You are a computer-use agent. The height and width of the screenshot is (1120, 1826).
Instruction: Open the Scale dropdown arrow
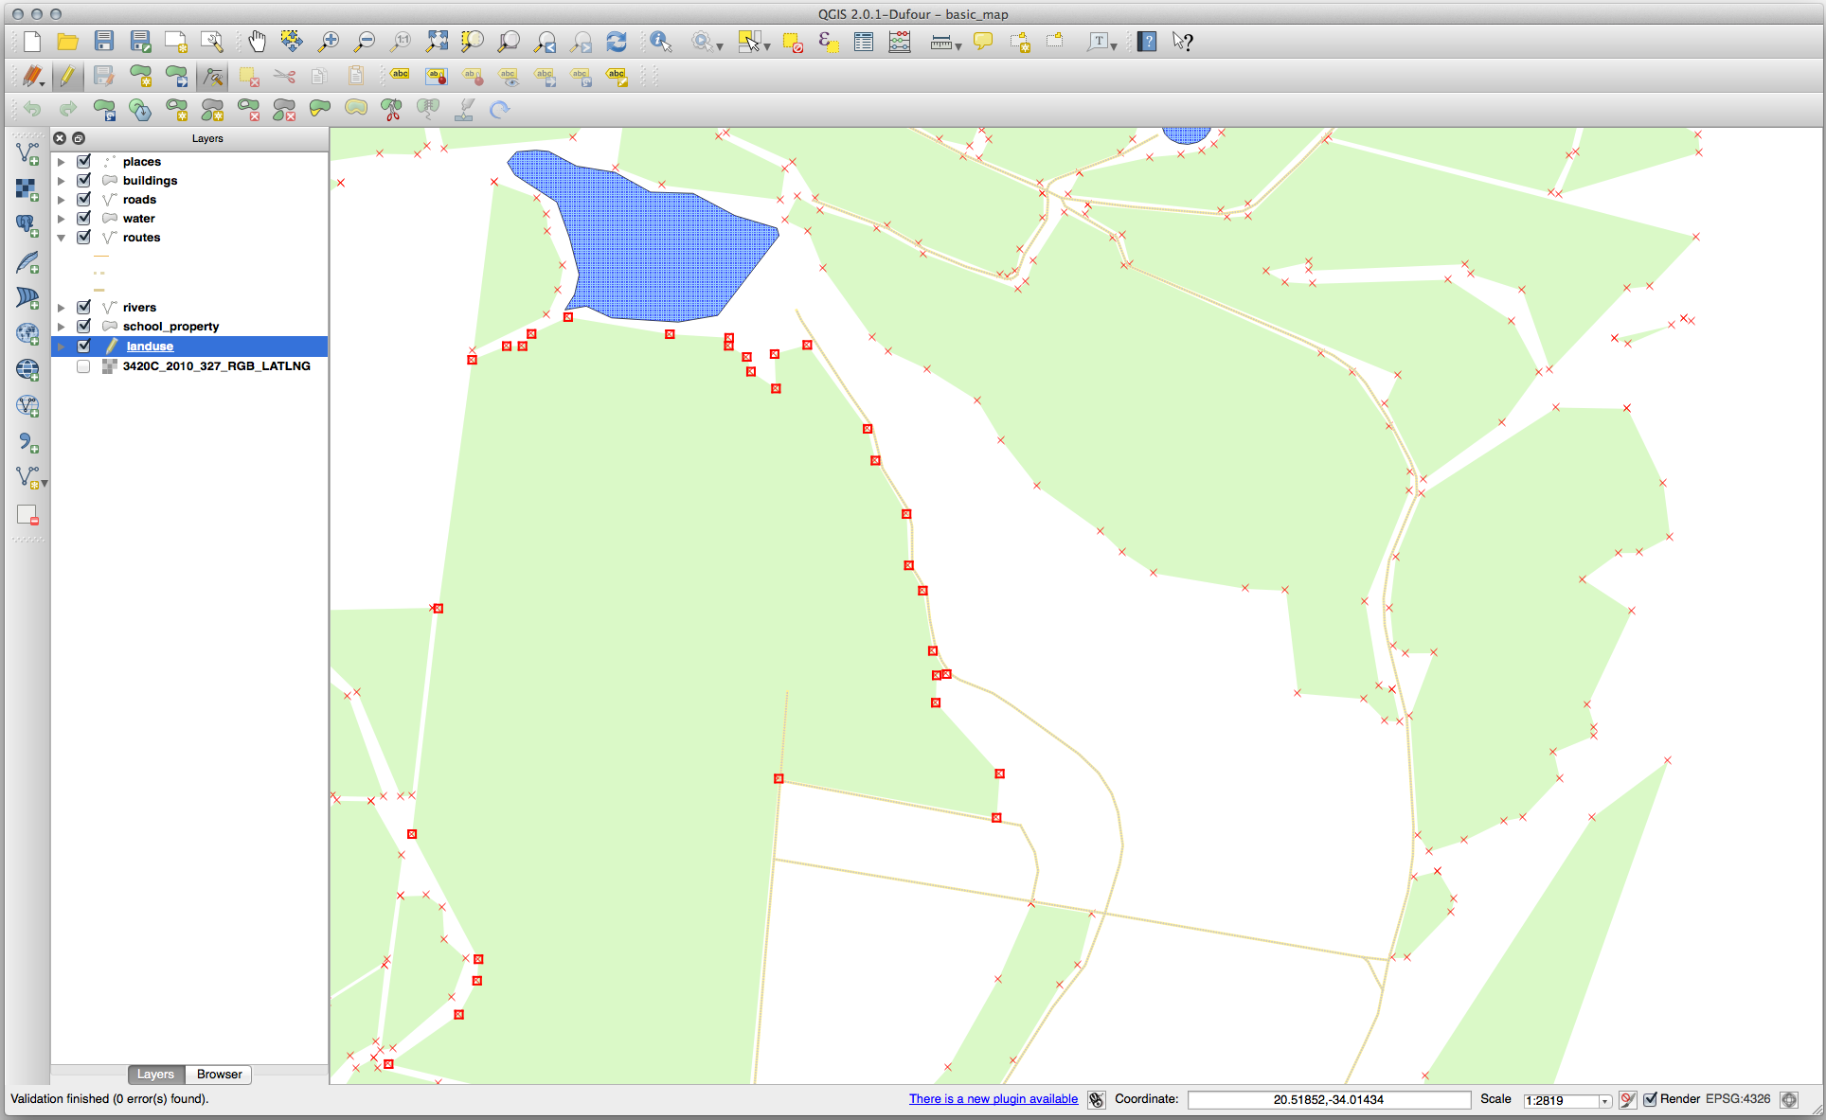pos(1604,1100)
